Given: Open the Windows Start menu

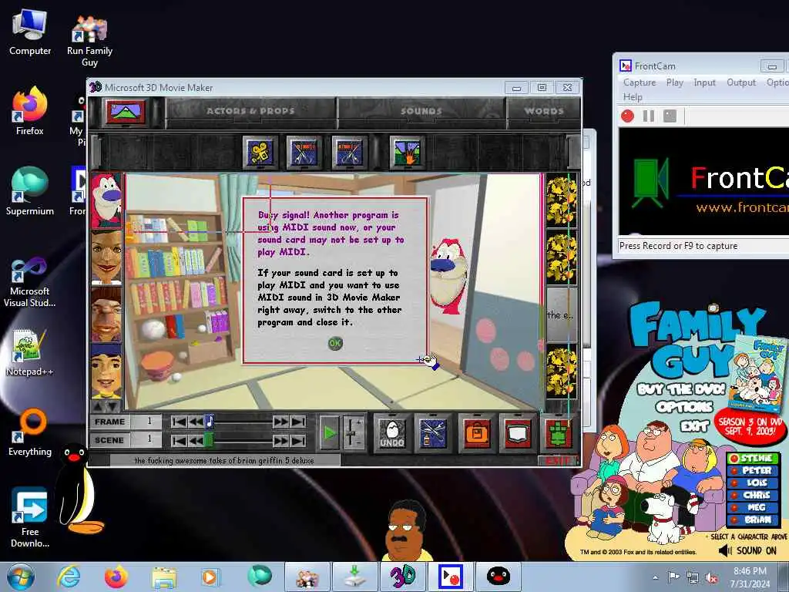Looking at the screenshot, I should (21, 577).
